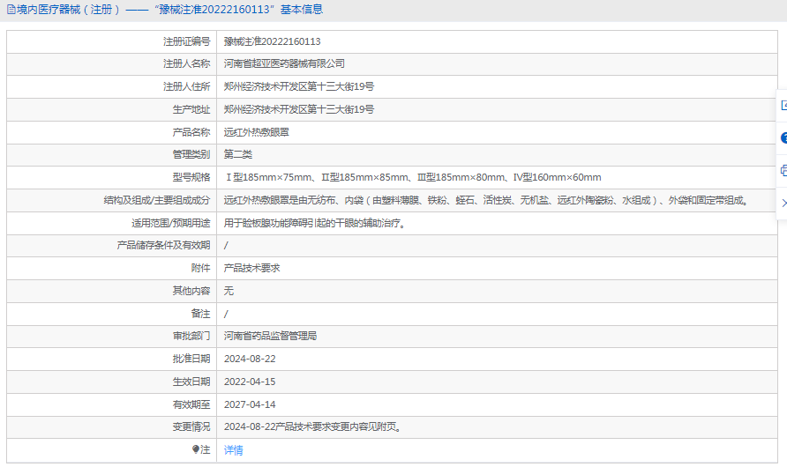Click the document icon beside the page title
Viewport: 787px width, 467px height.
[x=10, y=10]
